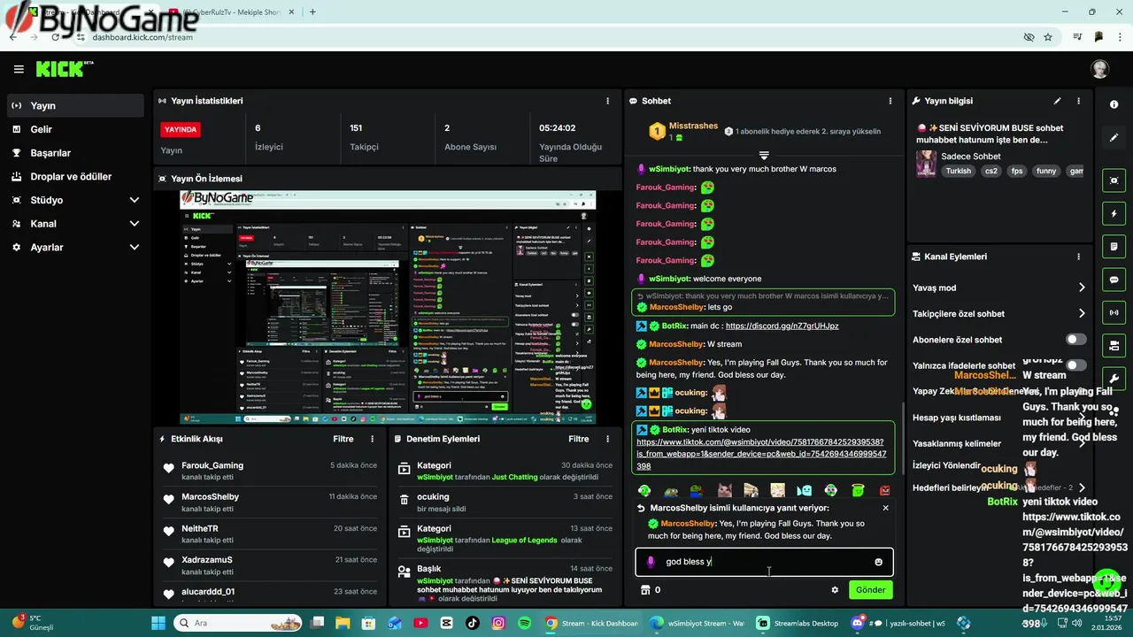The height and width of the screenshot is (637, 1133).
Task: Focus the chat message input field
Action: click(x=764, y=562)
